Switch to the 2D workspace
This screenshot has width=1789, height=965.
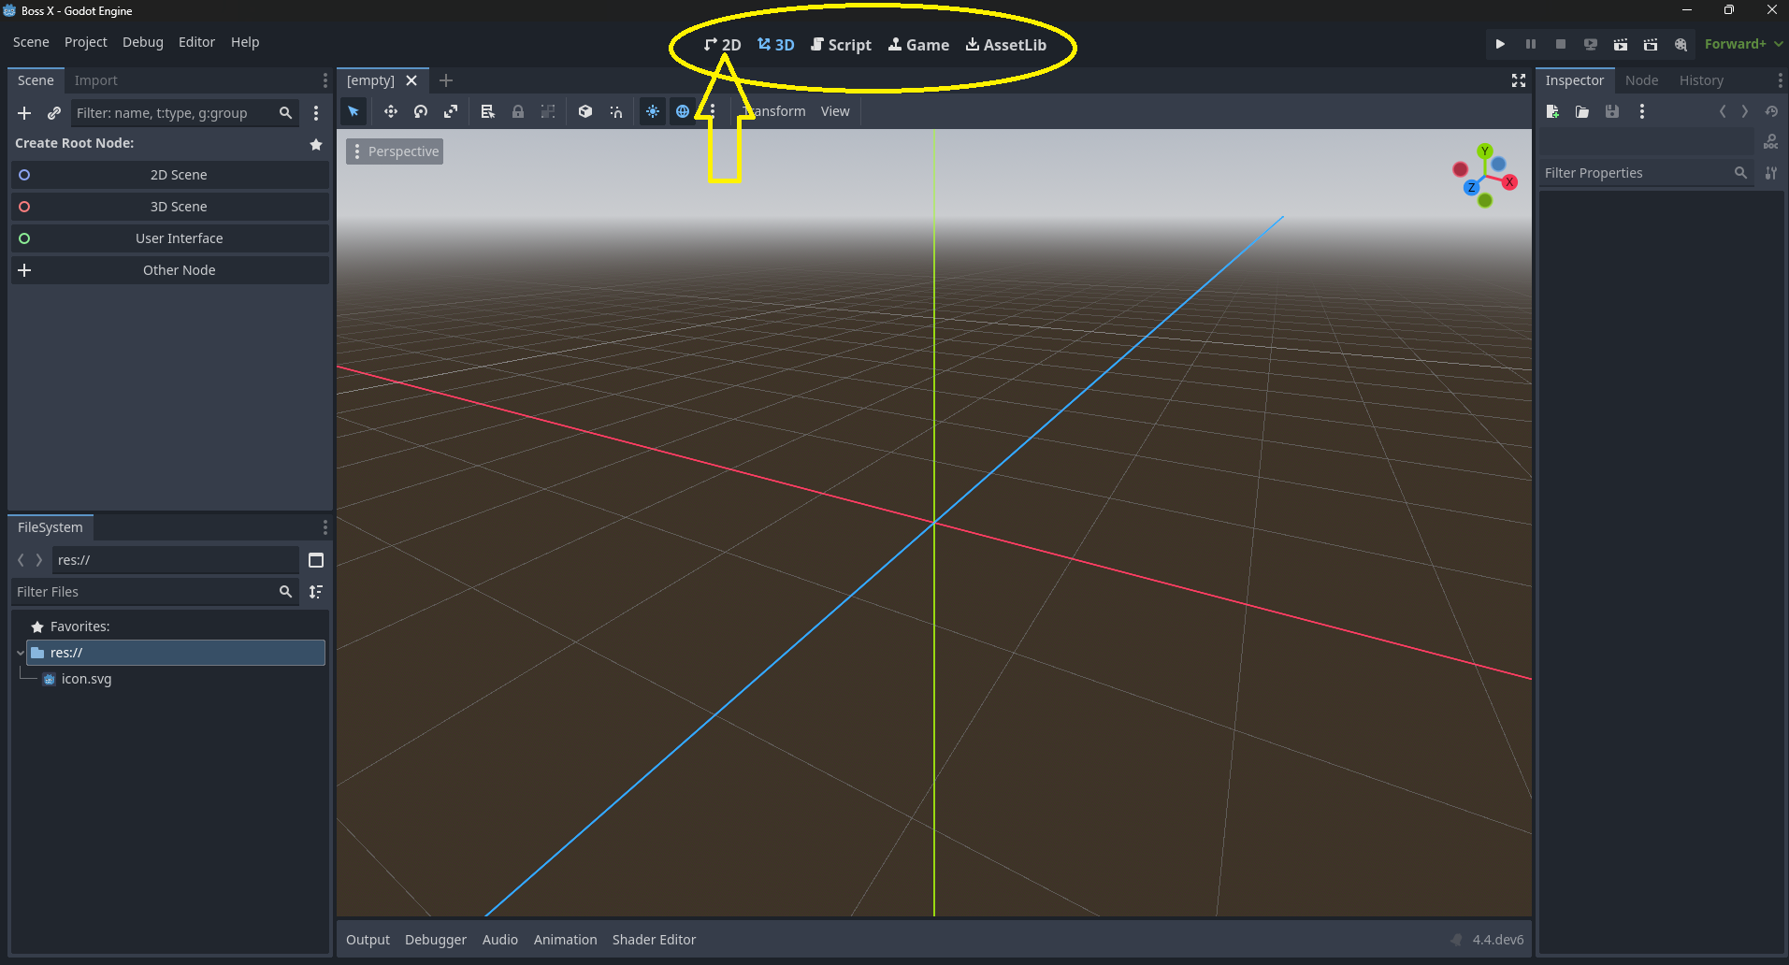tap(722, 45)
